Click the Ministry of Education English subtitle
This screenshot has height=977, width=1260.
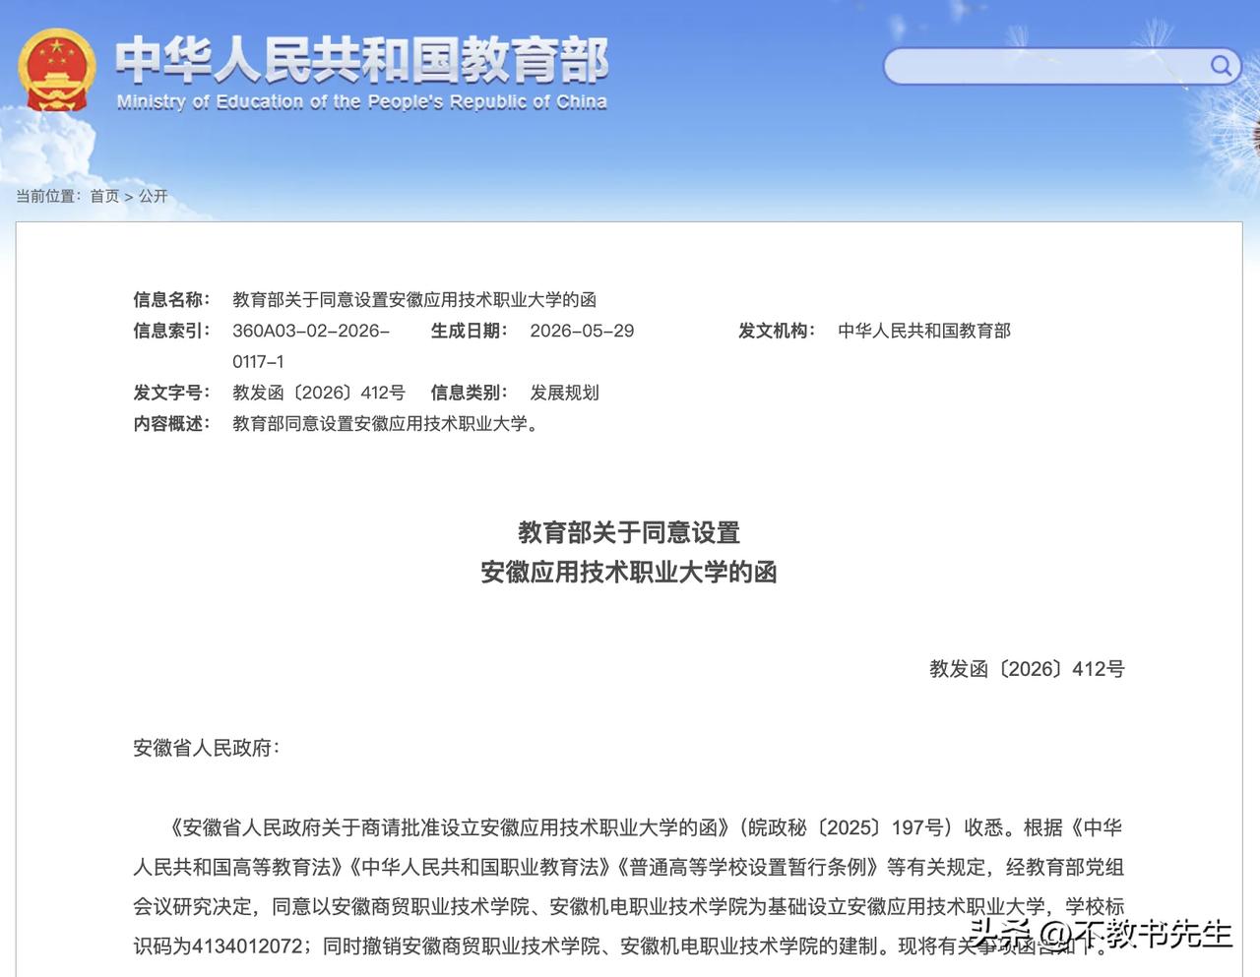tap(361, 101)
